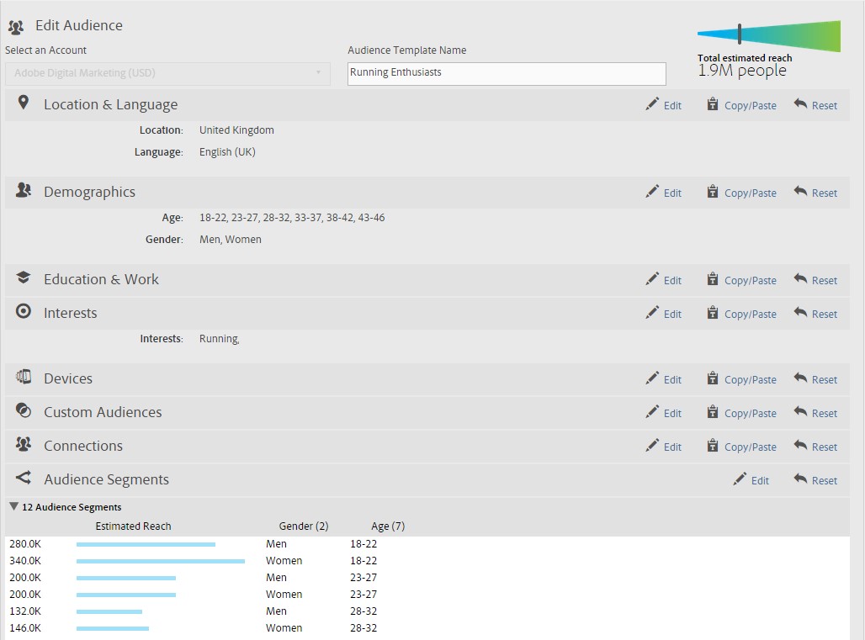Viewport: 865px width, 640px height.
Task: Click the Demographics people icon
Action: (24, 191)
